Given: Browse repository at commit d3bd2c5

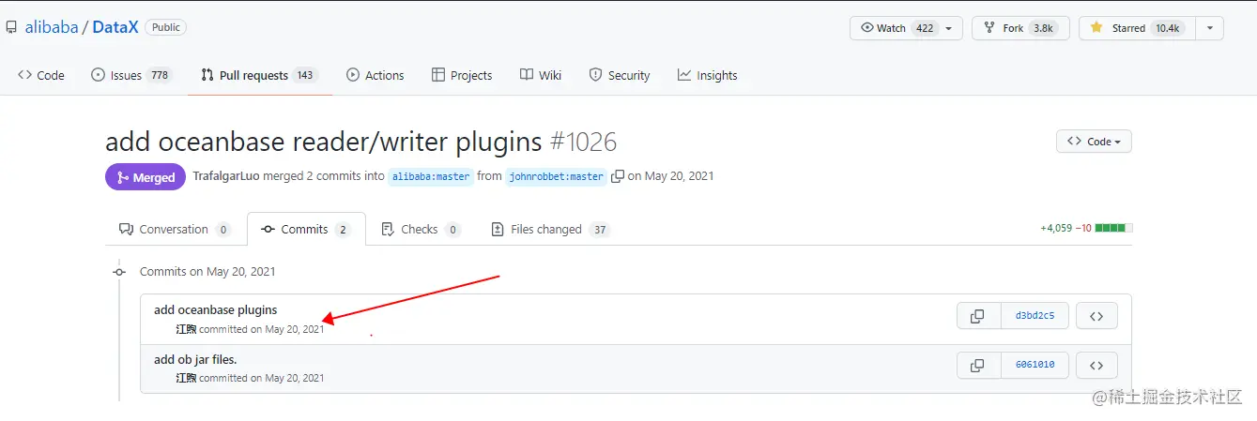Looking at the screenshot, I should click(x=1096, y=316).
